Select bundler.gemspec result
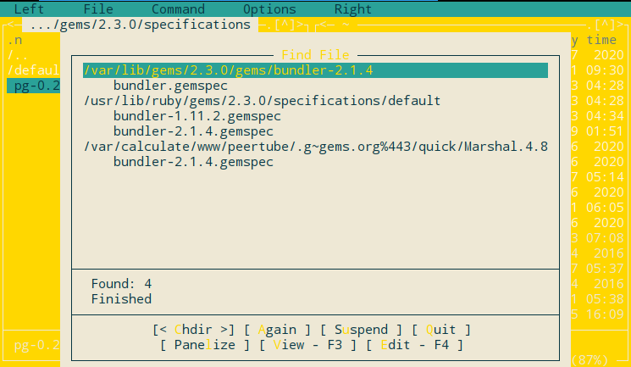The width and height of the screenshot is (631, 367). pyautogui.click(x=170, y=86)
